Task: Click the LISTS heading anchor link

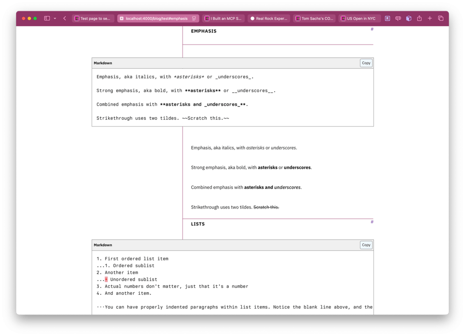Action: point(372,222)
